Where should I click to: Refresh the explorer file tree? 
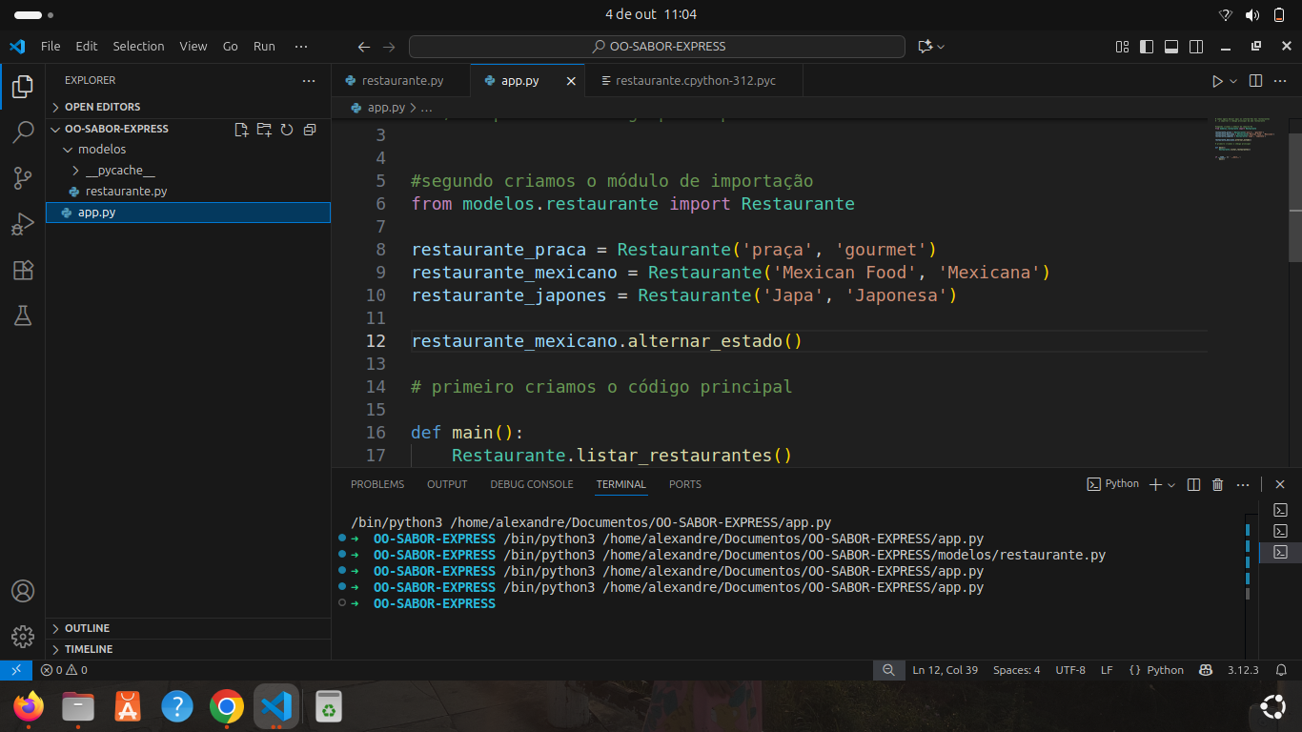coord(286,130)
